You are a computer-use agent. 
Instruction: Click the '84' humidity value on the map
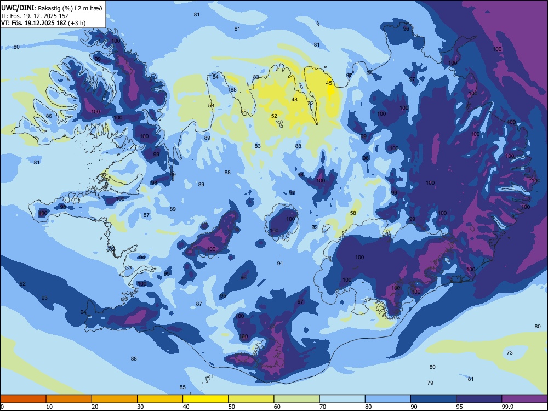pyautogui.click(x=215, y=77)
